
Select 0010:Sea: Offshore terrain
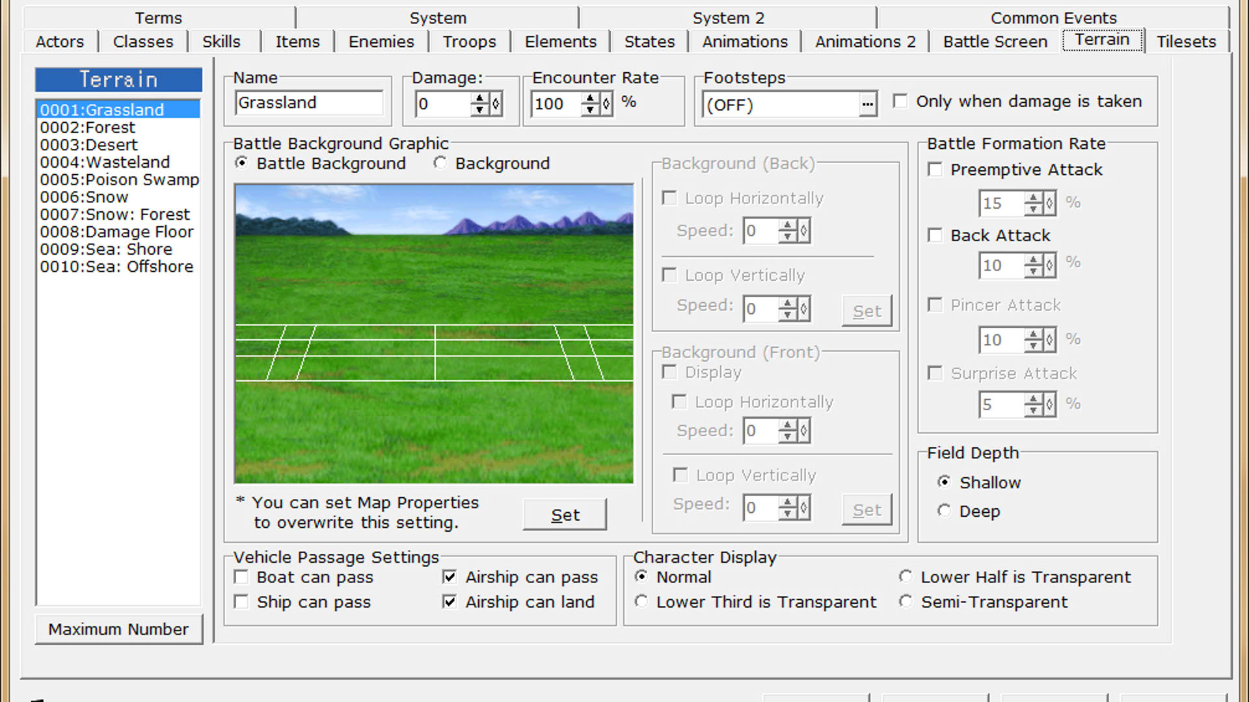coord(118,266)
